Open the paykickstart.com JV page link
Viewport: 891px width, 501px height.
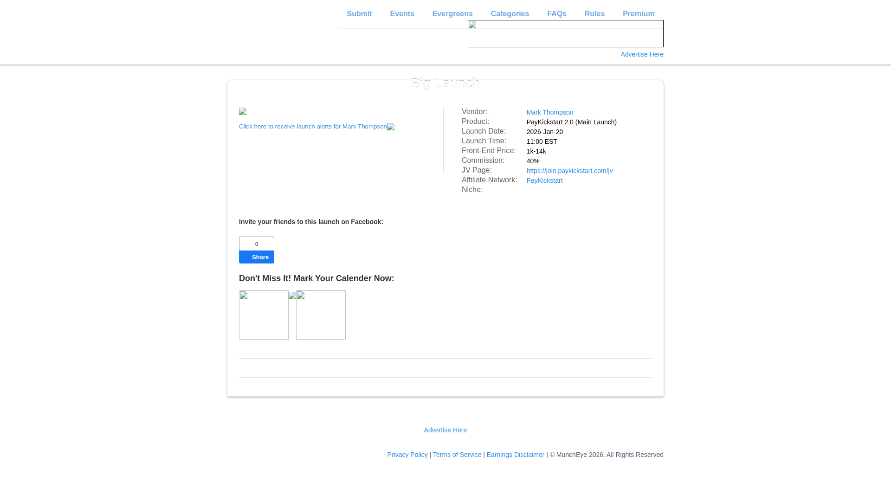coord(569,171)
